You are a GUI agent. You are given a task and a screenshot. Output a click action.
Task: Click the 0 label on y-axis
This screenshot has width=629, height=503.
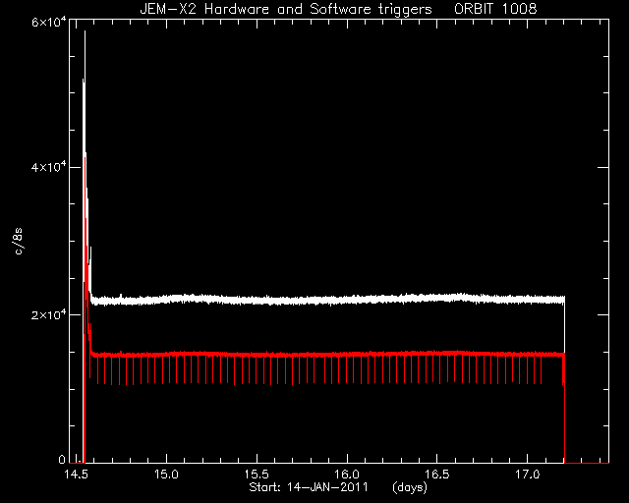(x=61, y=459)
